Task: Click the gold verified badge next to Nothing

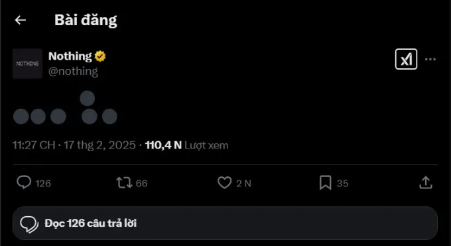Action: 100,56
